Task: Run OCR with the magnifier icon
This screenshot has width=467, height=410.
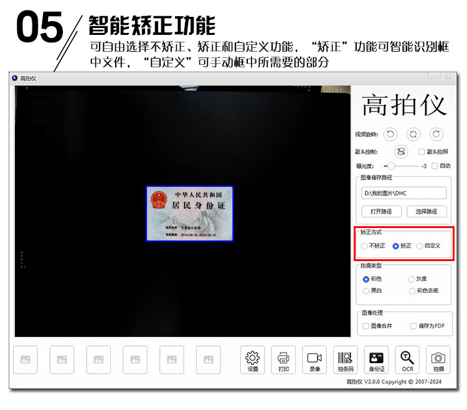Action: [x=407, y=360]
